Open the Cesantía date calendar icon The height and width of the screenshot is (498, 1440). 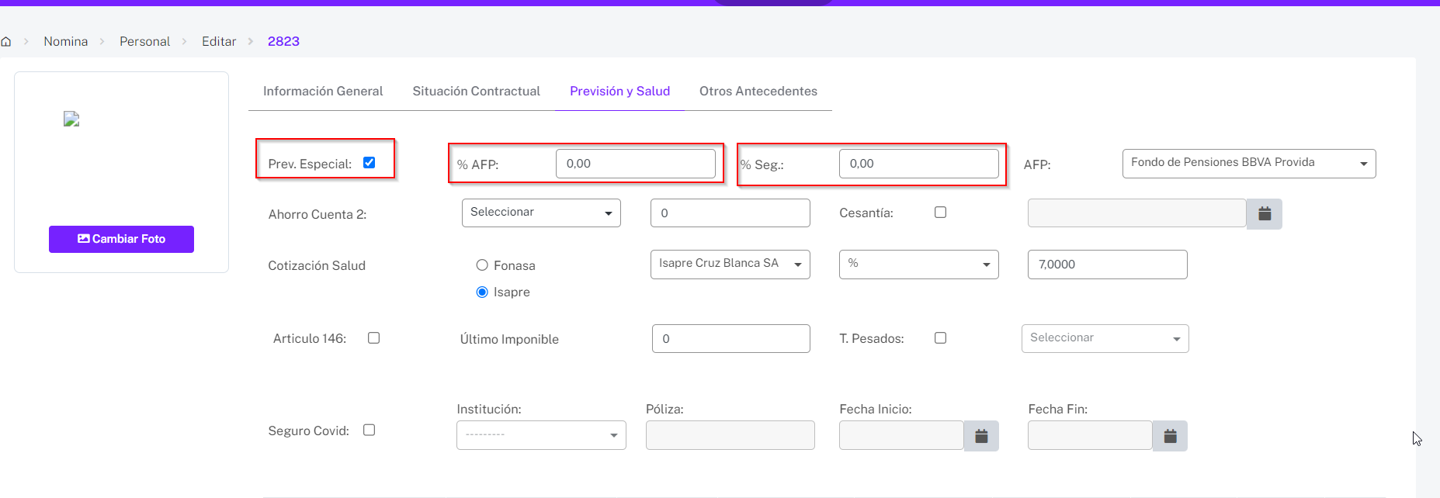(x=1264, y=213)
